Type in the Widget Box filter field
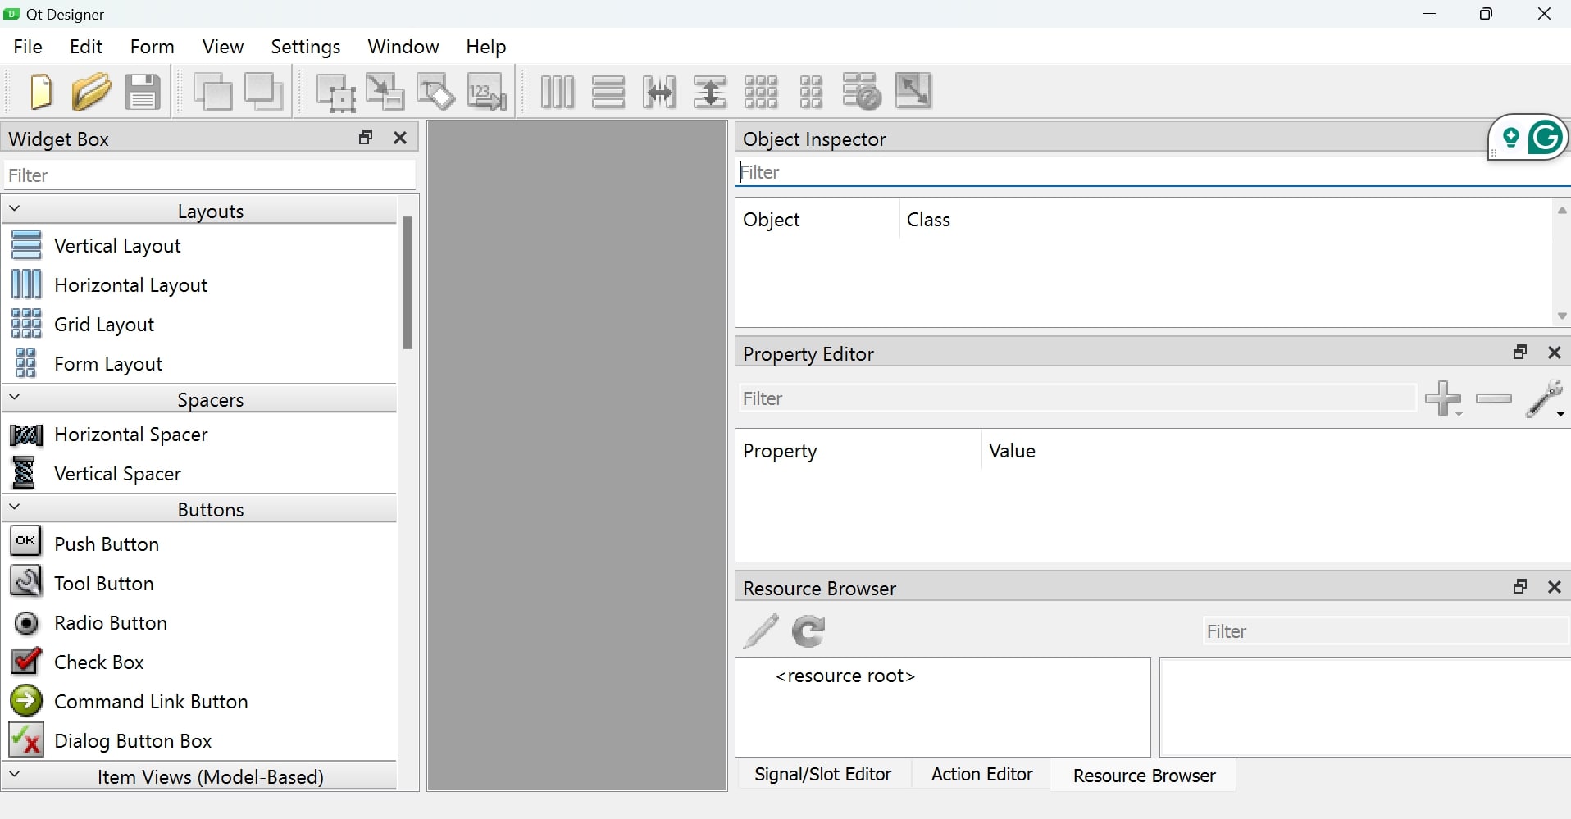1571x819 pixels. point(210,175)
